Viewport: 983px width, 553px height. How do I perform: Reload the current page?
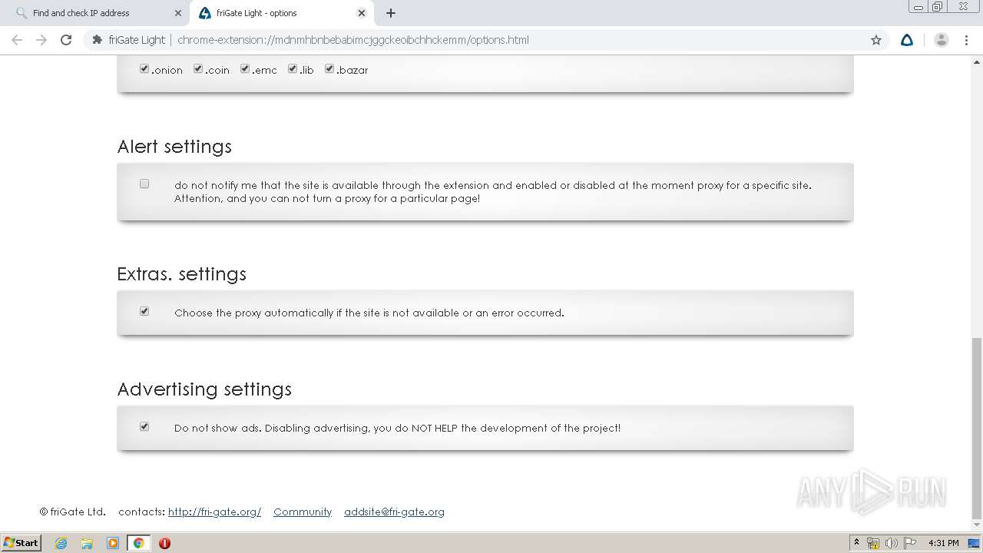(x=66, y=40)
